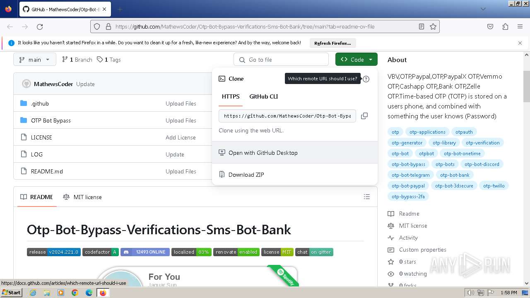This screenshot has width=530, height=298.
Task: Launch Internet Explorer from the taskbar
Action: point(33,293)
